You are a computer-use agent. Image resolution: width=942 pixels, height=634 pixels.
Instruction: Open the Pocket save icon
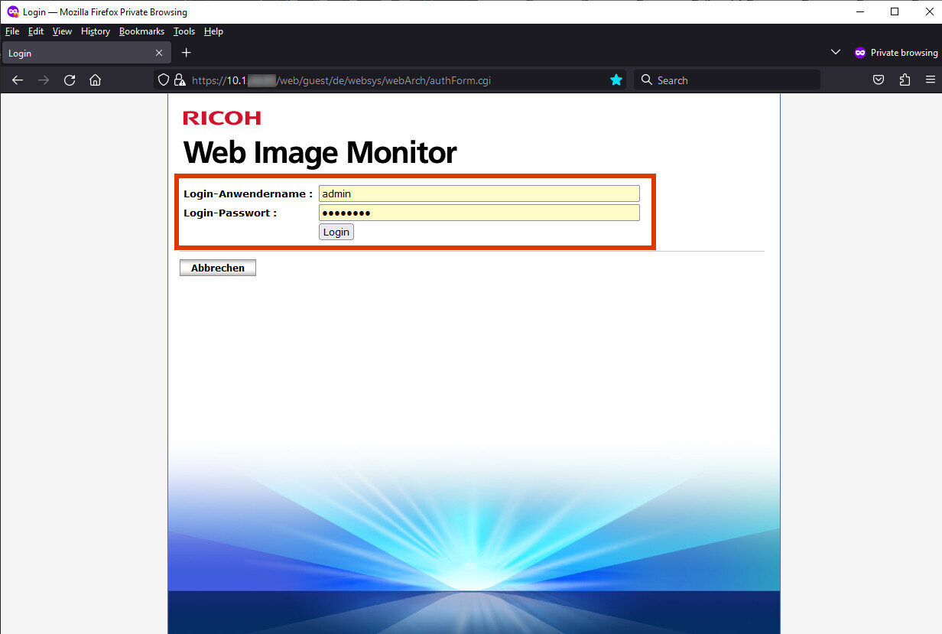[879, 80]
